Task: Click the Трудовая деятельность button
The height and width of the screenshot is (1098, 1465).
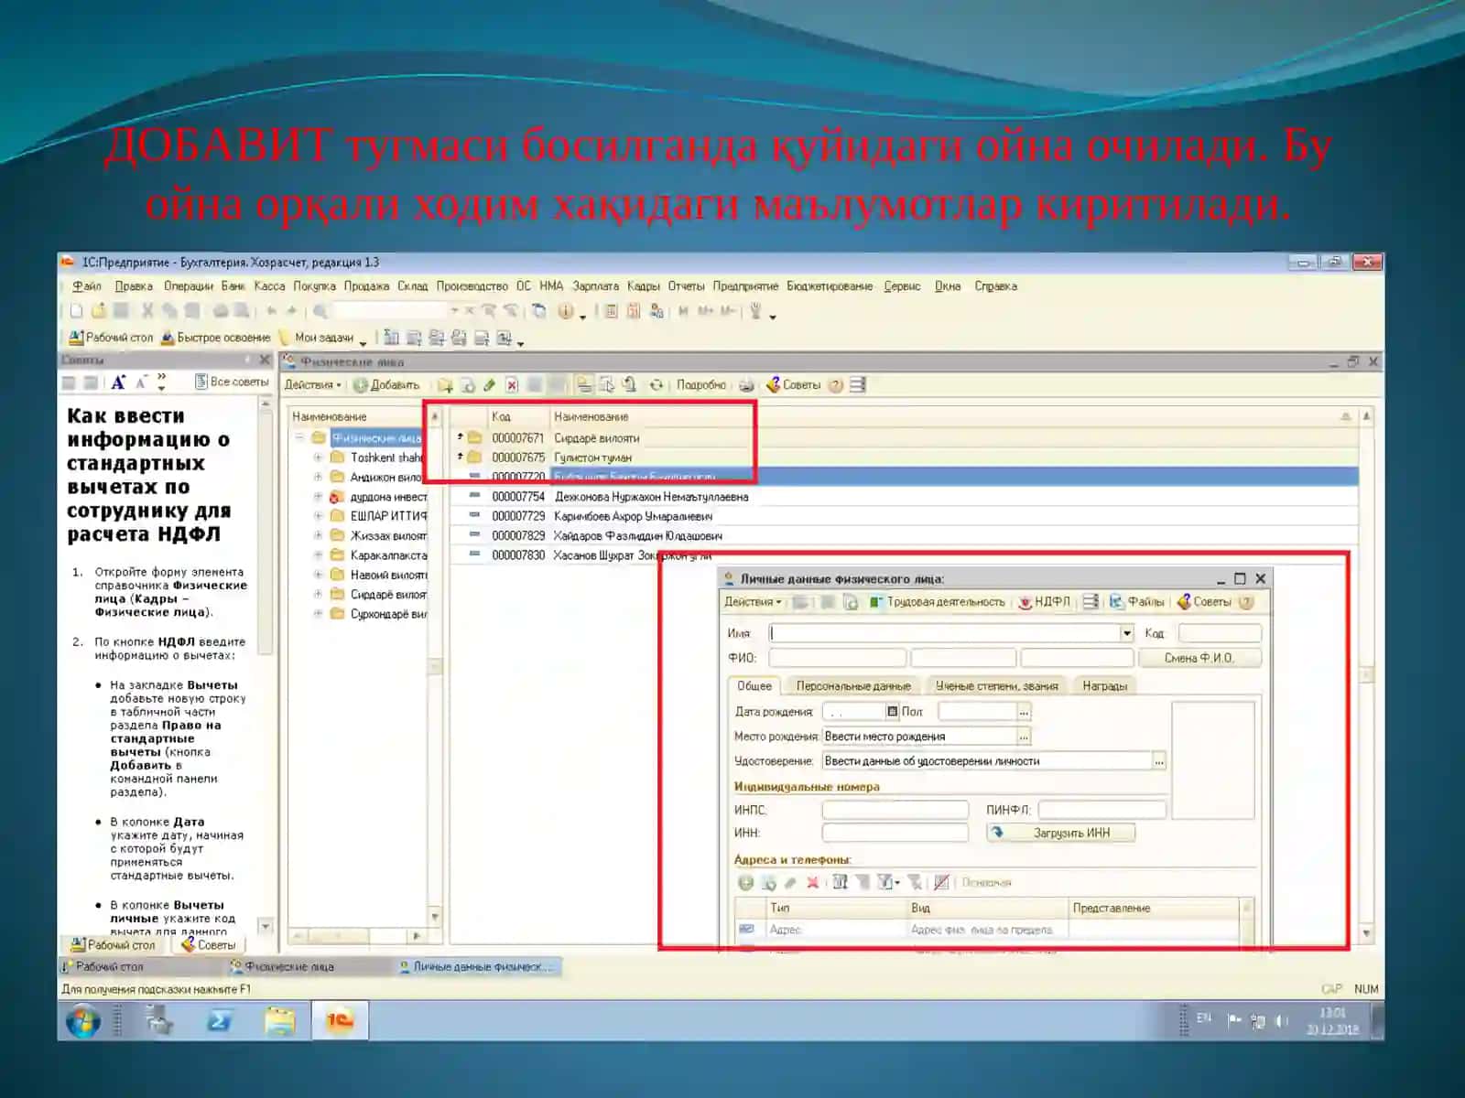Action: (x=937, y=602)
